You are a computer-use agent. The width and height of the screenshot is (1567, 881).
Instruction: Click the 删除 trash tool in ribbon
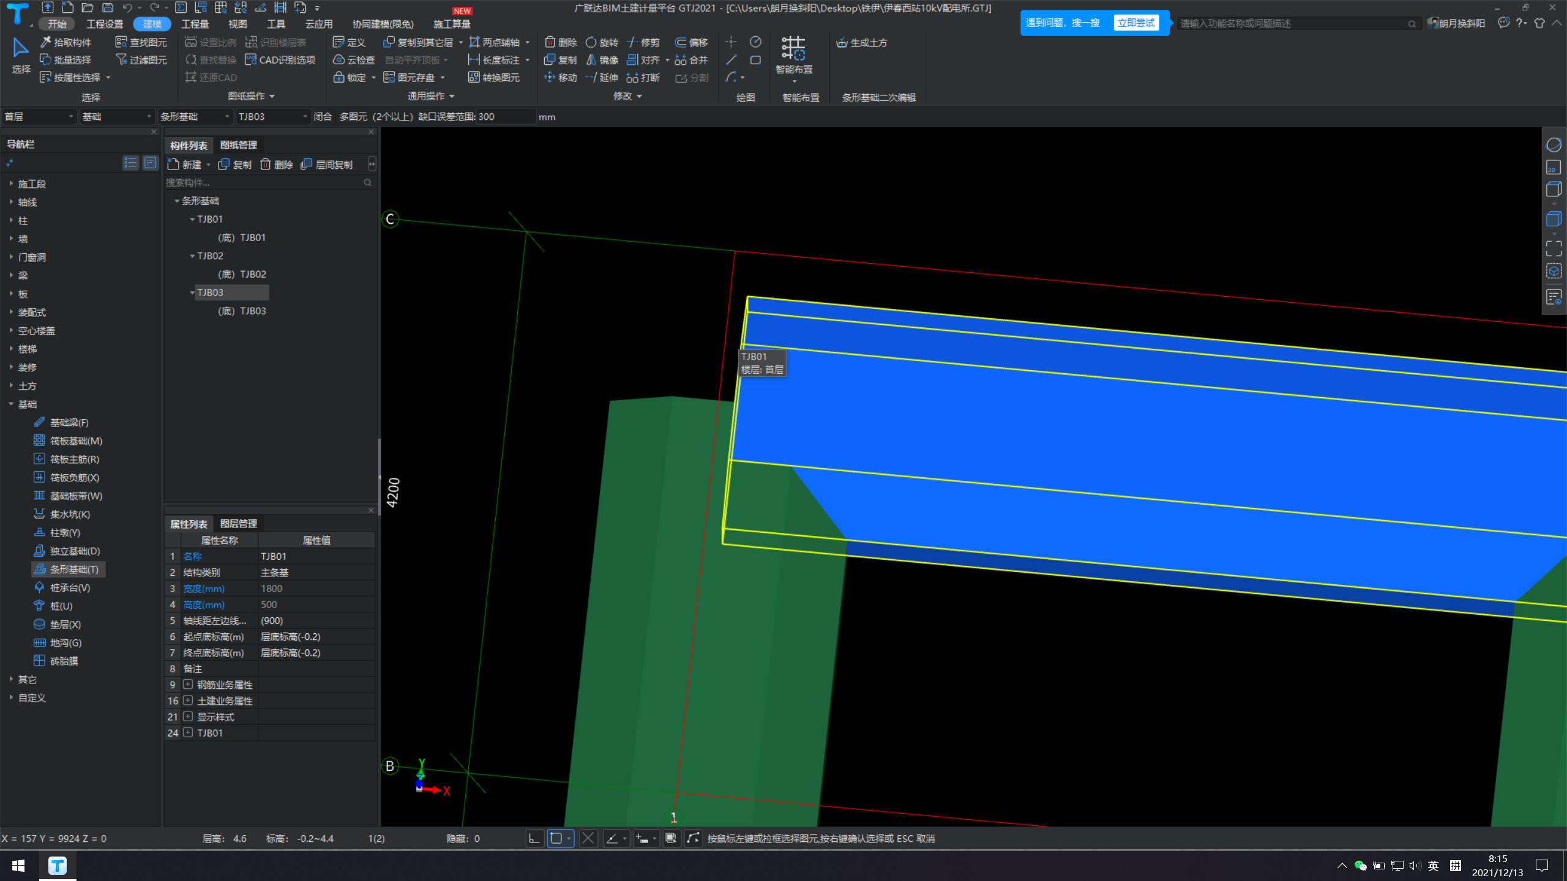(x=561, y=42)
